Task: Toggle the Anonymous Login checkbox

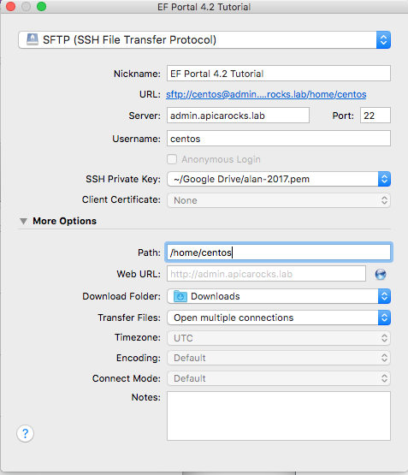Action: coord(172,159)
